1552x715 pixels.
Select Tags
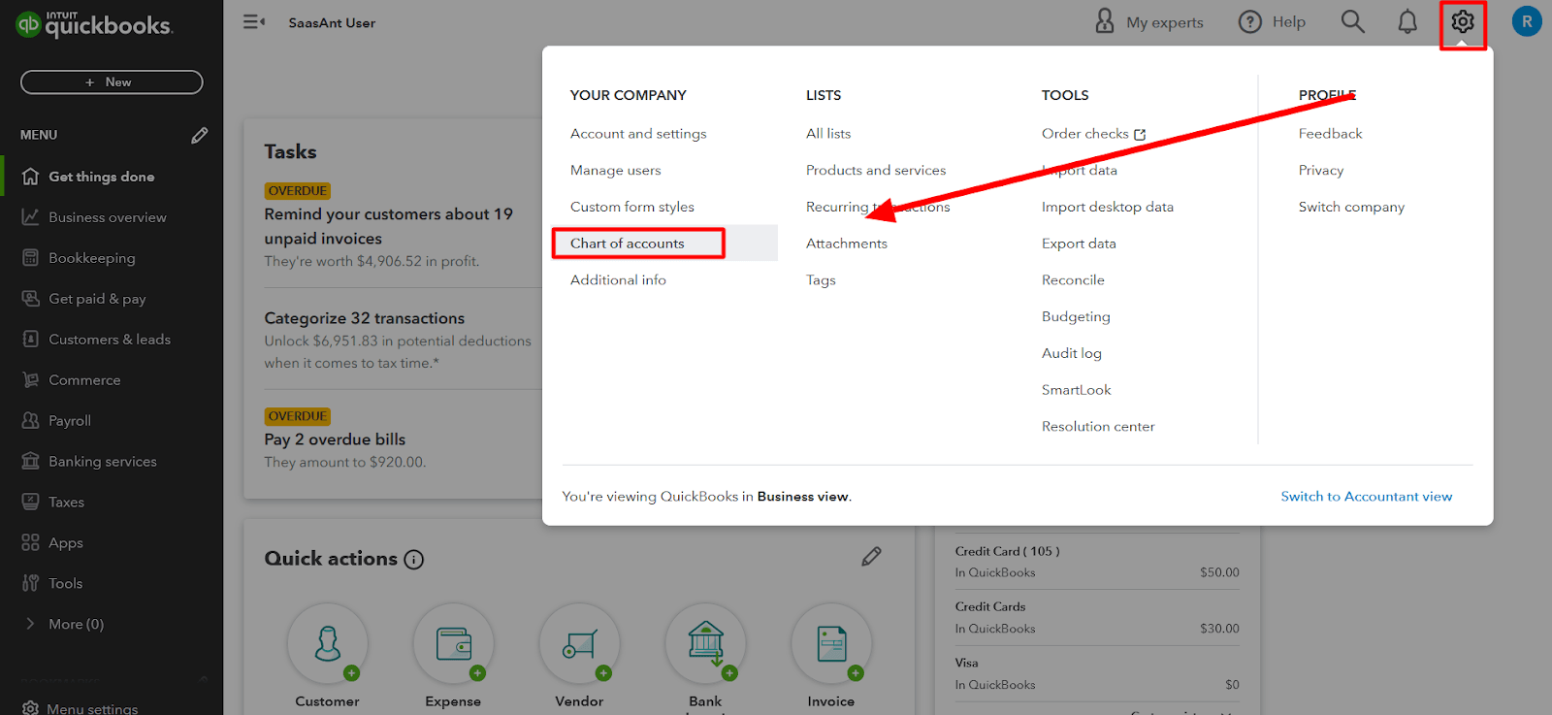pyautogui.click(x=821, y=280)
